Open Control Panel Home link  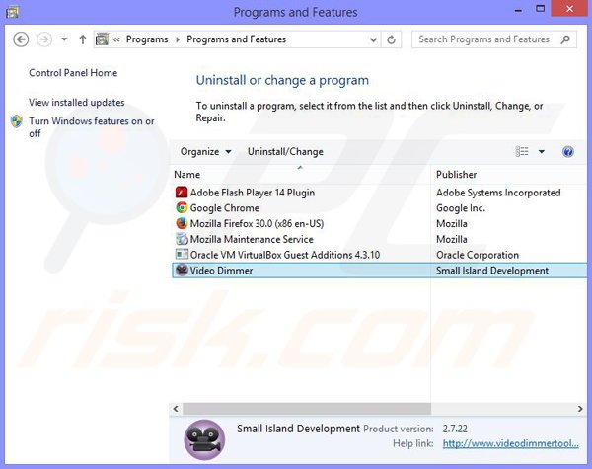(73, 73)
